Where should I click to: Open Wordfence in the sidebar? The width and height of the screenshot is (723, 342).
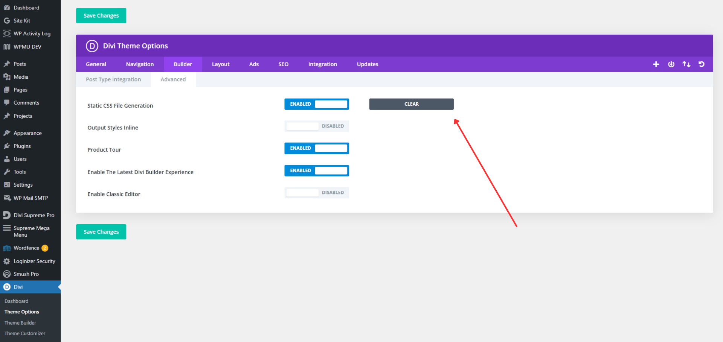point(26,248)
